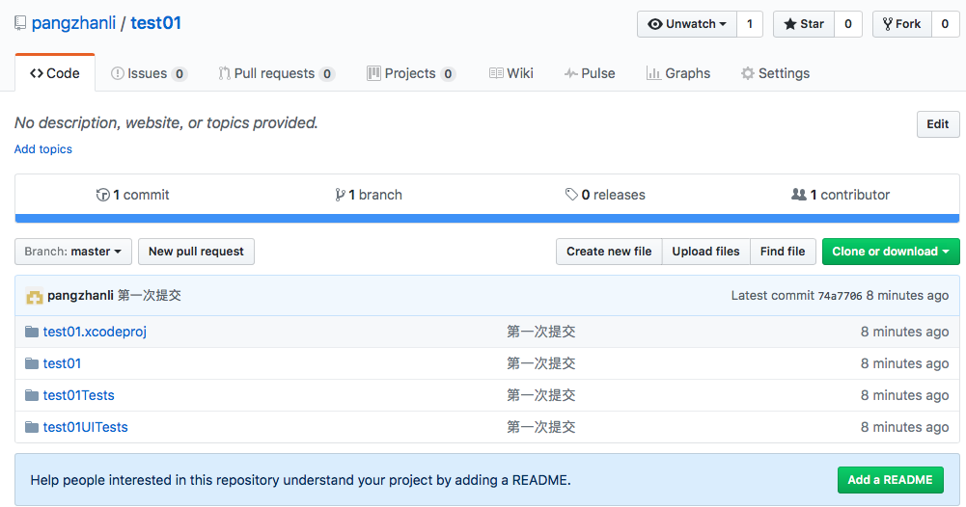
Task: Switch to the Issues tab
Action: coord(149,73)
